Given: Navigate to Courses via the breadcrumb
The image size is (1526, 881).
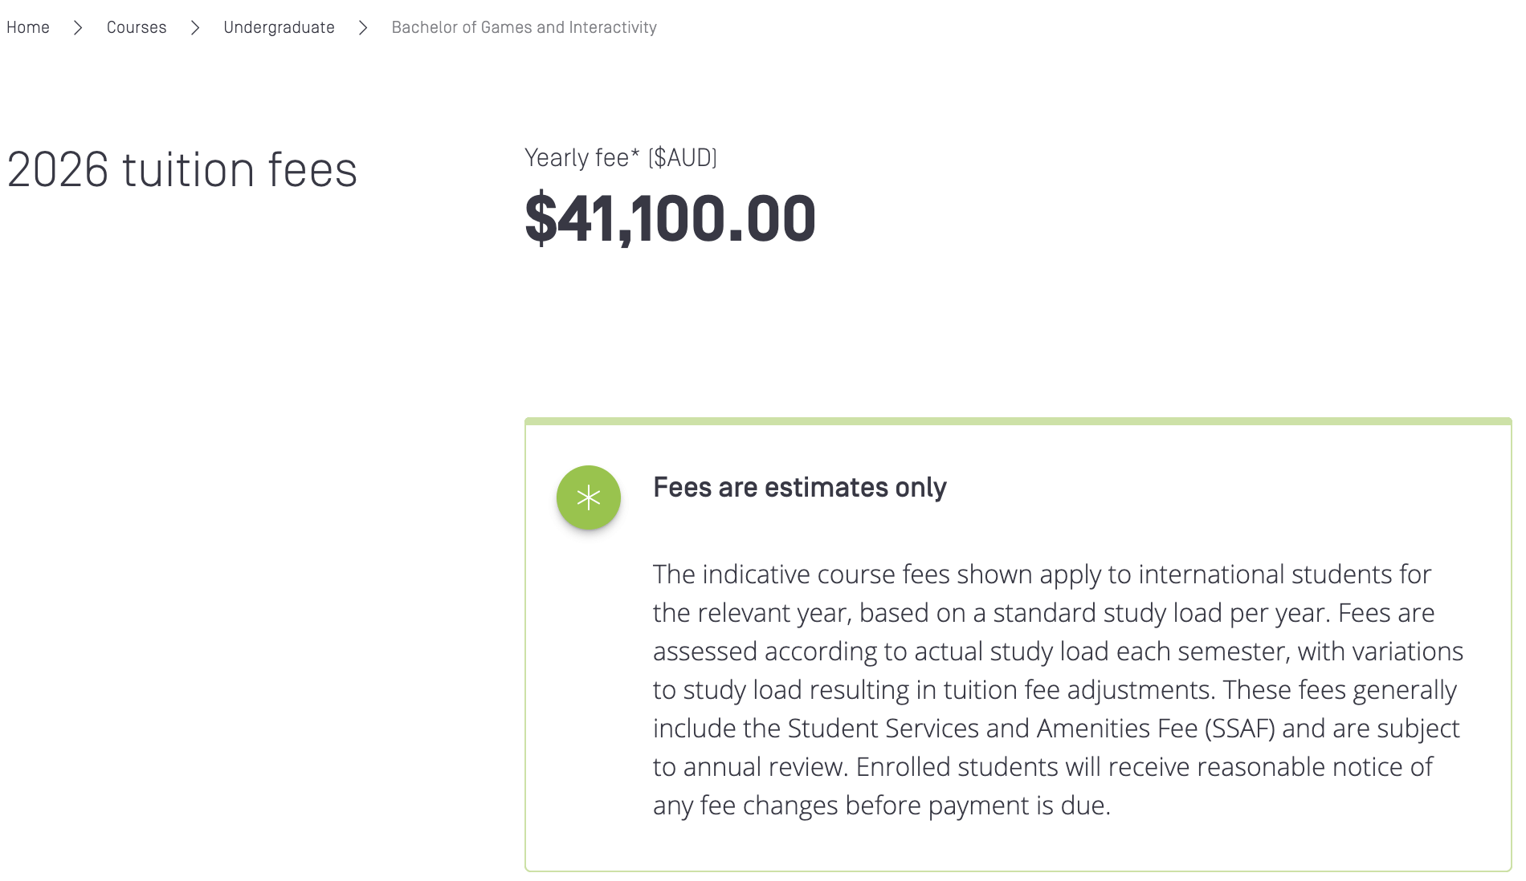Looking at the screenshot, I should (137, 27).
